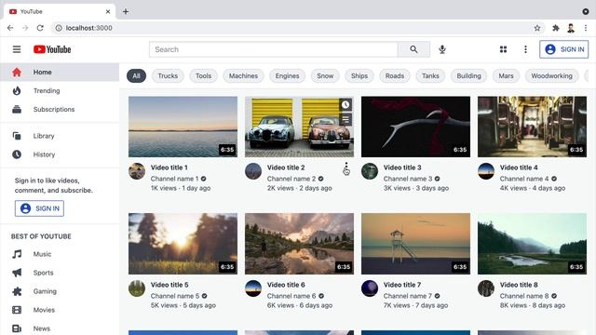Open Video title 1 link
596x335 pixels.
[169, 167]
